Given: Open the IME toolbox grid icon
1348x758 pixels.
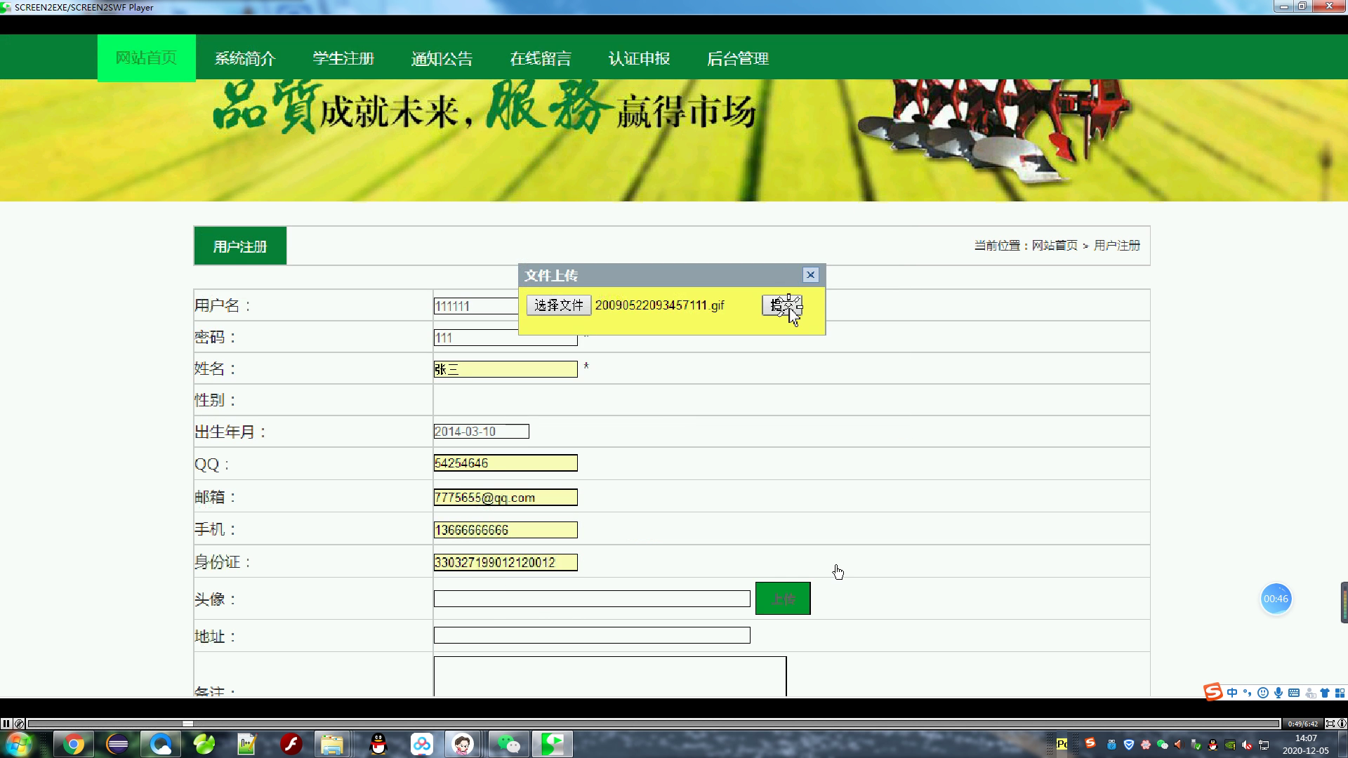Looking at the screenshot, I should 1340,693.
